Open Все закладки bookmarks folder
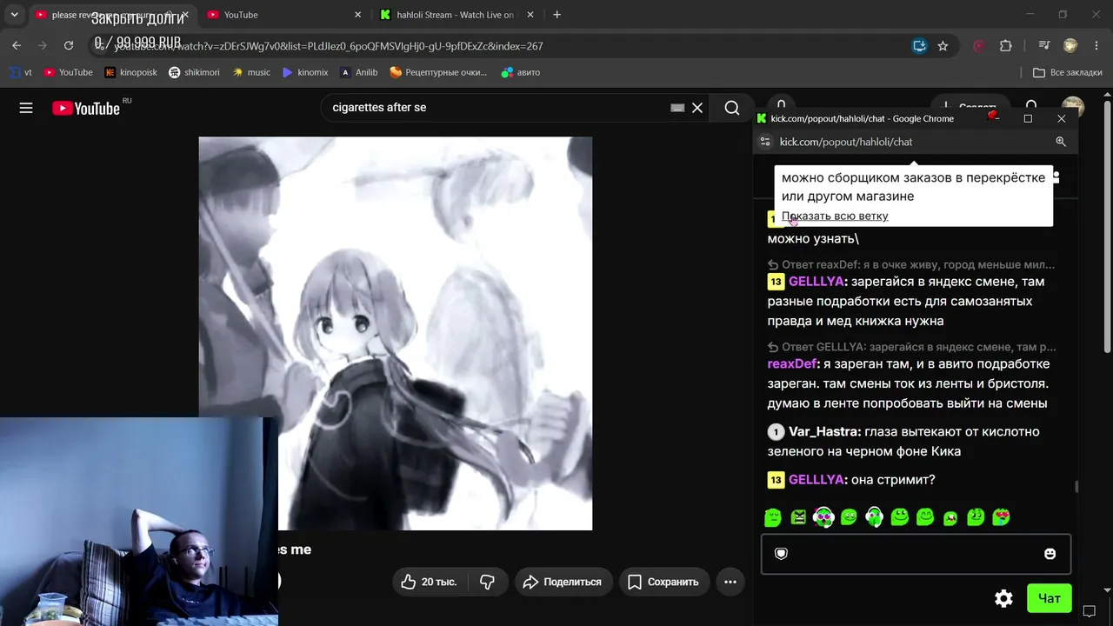 point(1069,72)
